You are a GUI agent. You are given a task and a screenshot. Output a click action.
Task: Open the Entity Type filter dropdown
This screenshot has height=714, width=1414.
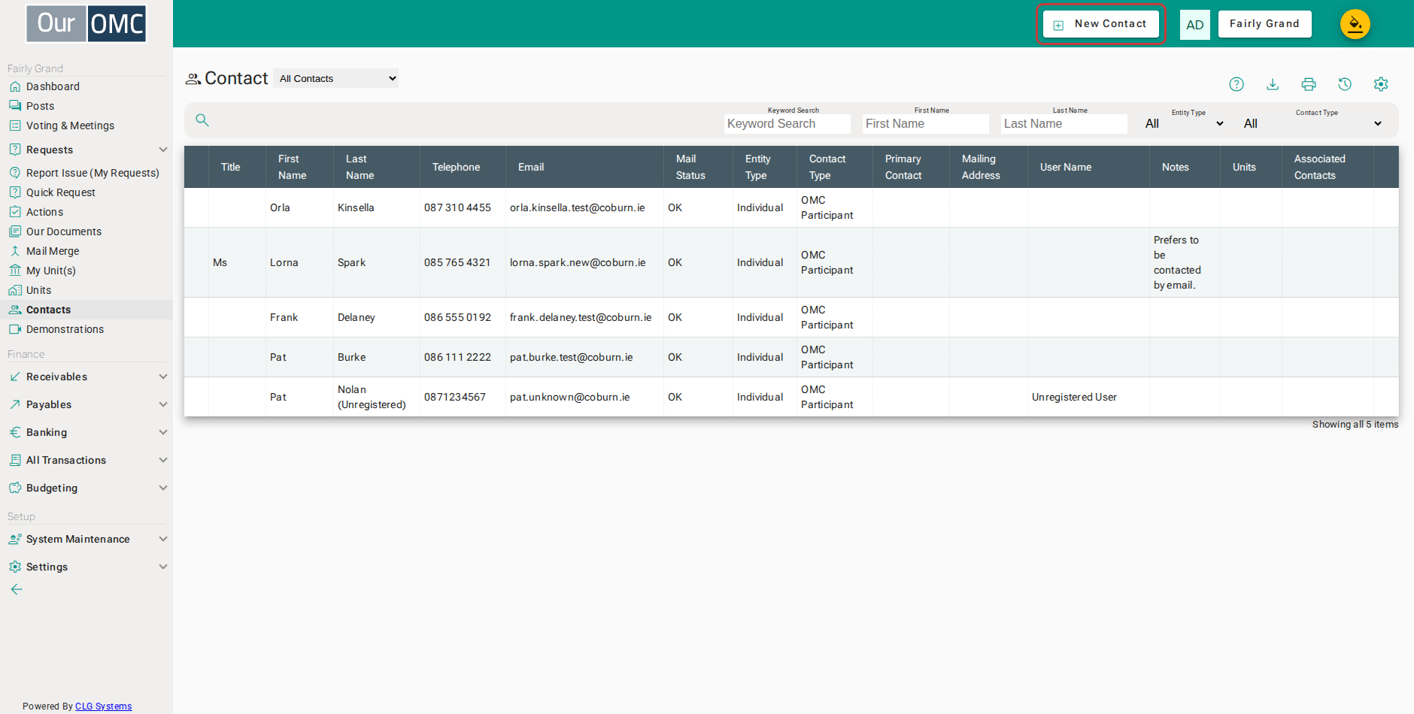[x=1185, y=123]
